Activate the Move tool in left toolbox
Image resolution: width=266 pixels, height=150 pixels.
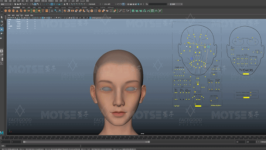(2, 29)
